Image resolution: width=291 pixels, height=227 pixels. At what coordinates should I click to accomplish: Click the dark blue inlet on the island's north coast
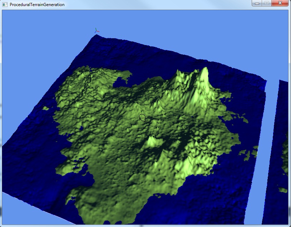pyautogui.click(x=120, y=82)
